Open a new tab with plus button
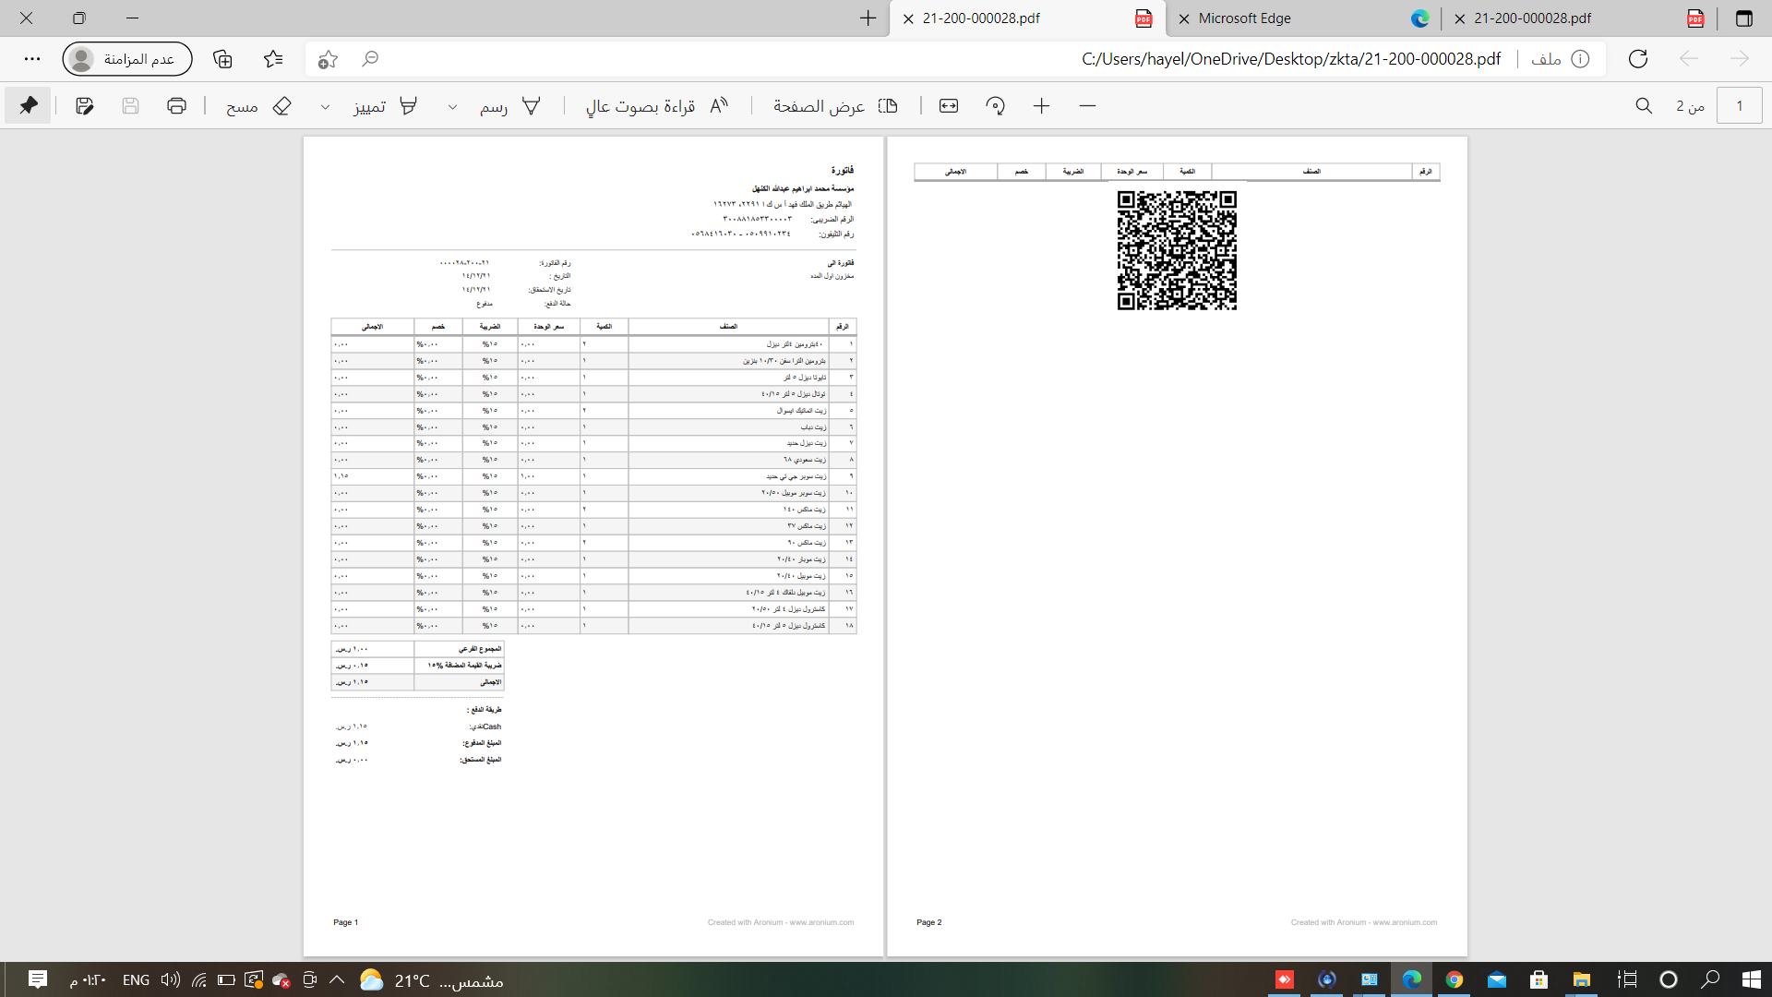 click(x=868, y=18)
